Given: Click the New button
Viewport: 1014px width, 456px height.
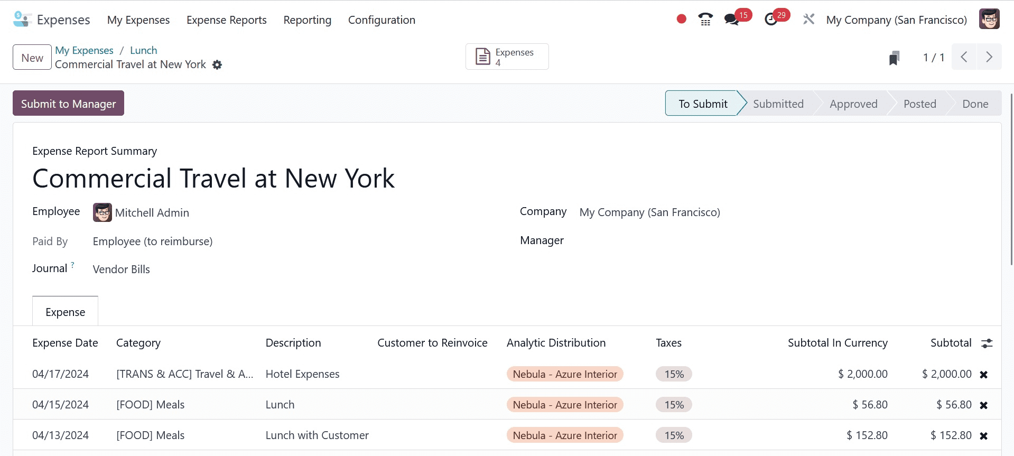Looking at the screenshot, I should click(32, 57).
